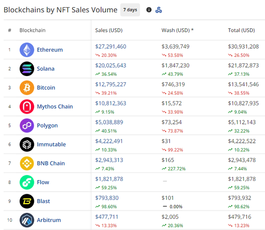
Task: Click the Ethereum logo icon
Action: pos(26,50)
